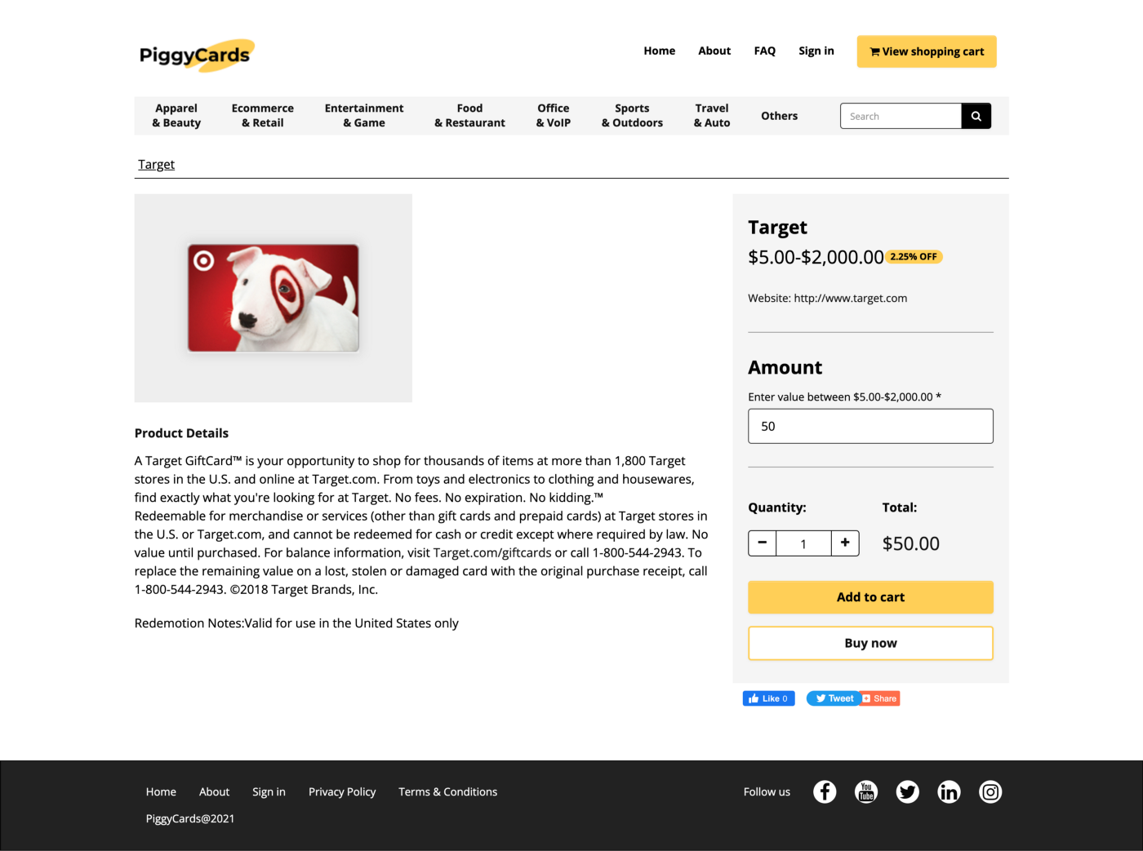1143x851 pixels.
Task: Click the search magnifier icon button
Action: pos(976,116)
